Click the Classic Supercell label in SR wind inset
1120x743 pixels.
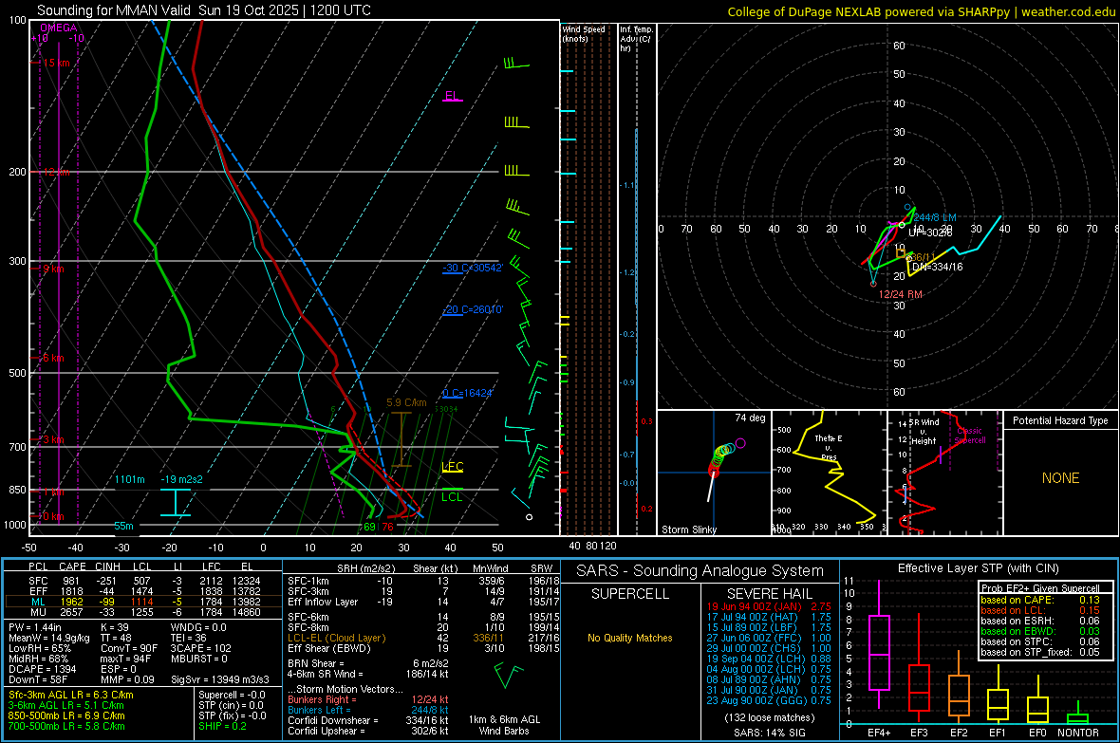[x=970, y=436]
